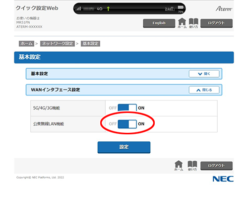Click the 2.4G Wi-Fi indicator in status bar
Image resolution: width=248 pixels, height=203 pixels.
point(170,9)
